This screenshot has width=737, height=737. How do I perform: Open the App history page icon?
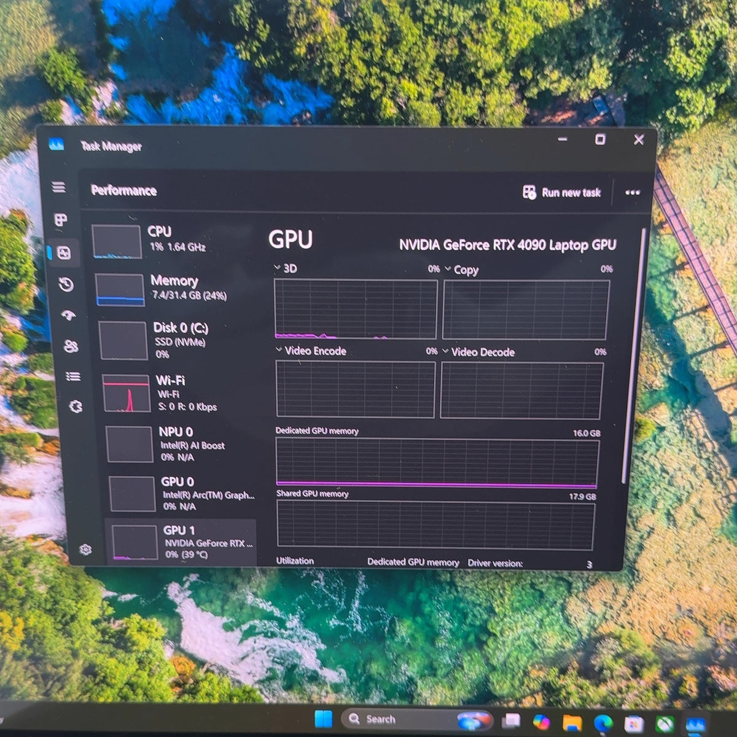(66, 284)
